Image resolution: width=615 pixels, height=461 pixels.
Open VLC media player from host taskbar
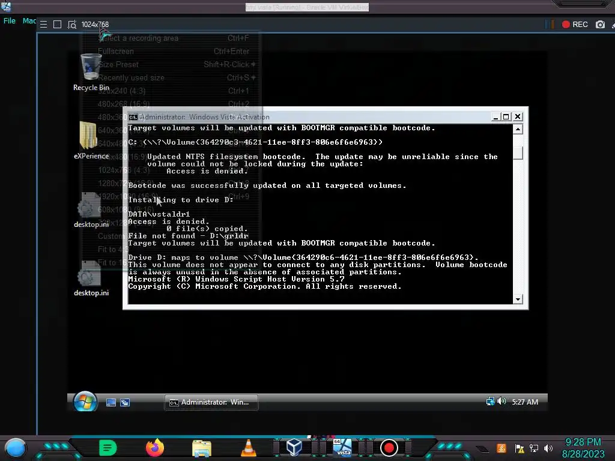(248, 448)
